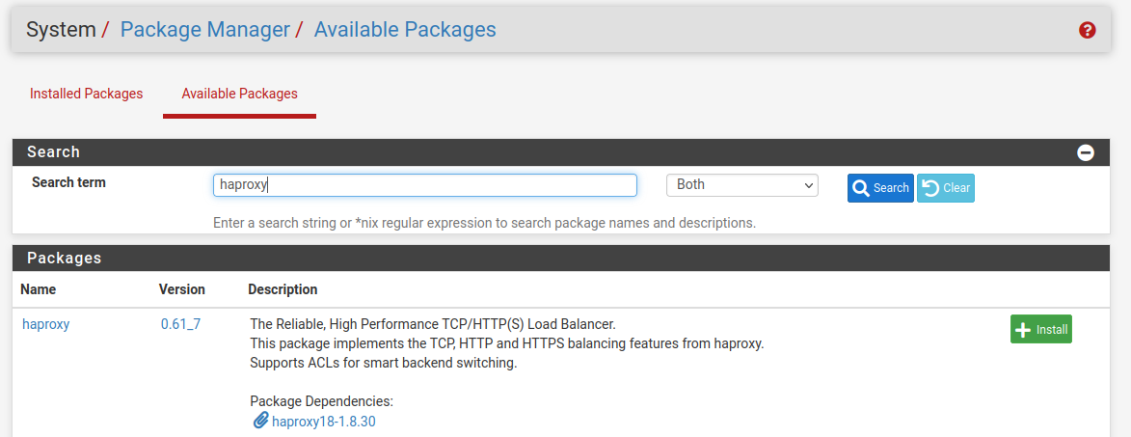Click the Packages panel heading
The image size is (1131, 437).
pos(64,259)
